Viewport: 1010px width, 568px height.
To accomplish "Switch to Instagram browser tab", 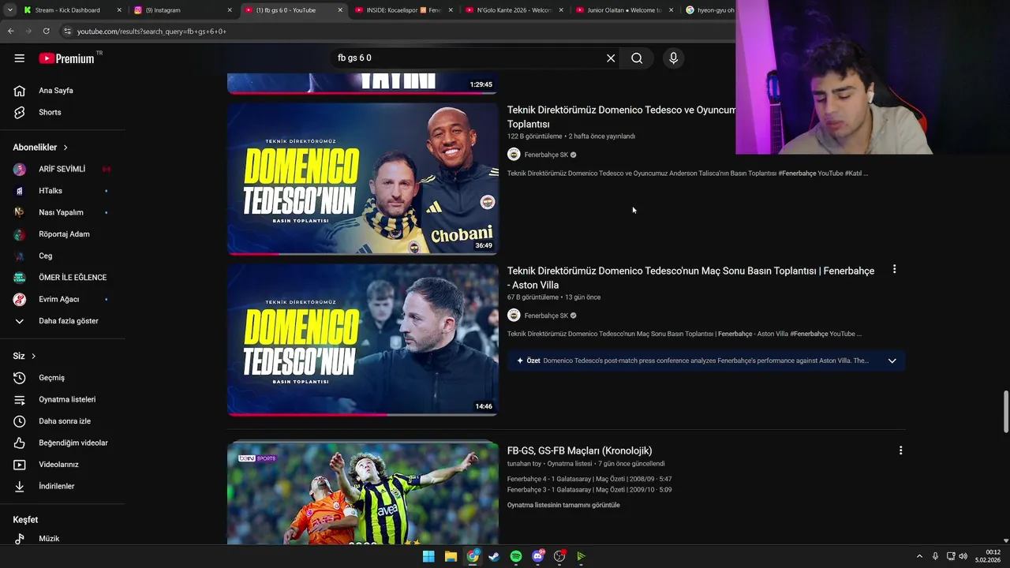I will pos(181,10).
